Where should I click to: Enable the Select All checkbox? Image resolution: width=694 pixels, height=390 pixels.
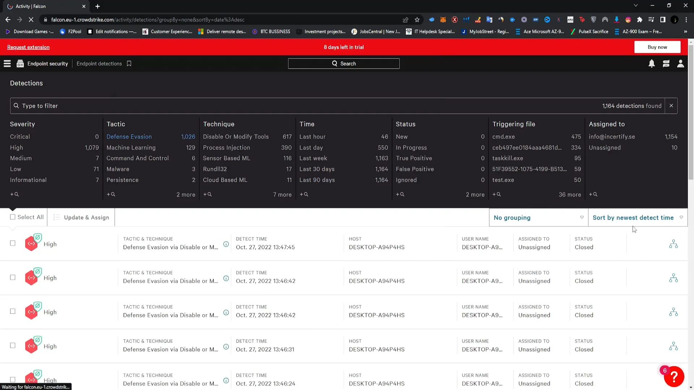click(13, 217)
